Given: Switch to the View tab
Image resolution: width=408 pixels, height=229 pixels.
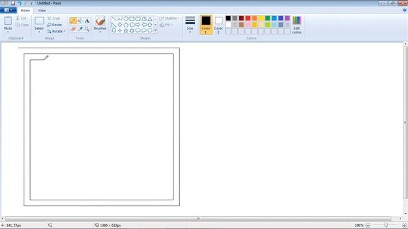Looking at the screenshot, I should [x=42, y=10].
